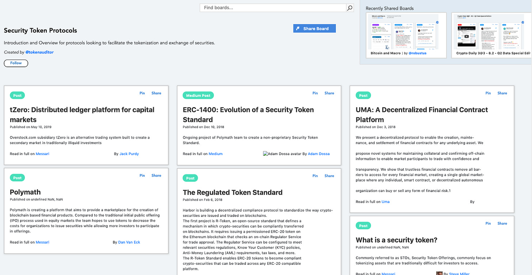Pin the tZero post card
This screenshot has width=532, height=275.
click(142, 93)
